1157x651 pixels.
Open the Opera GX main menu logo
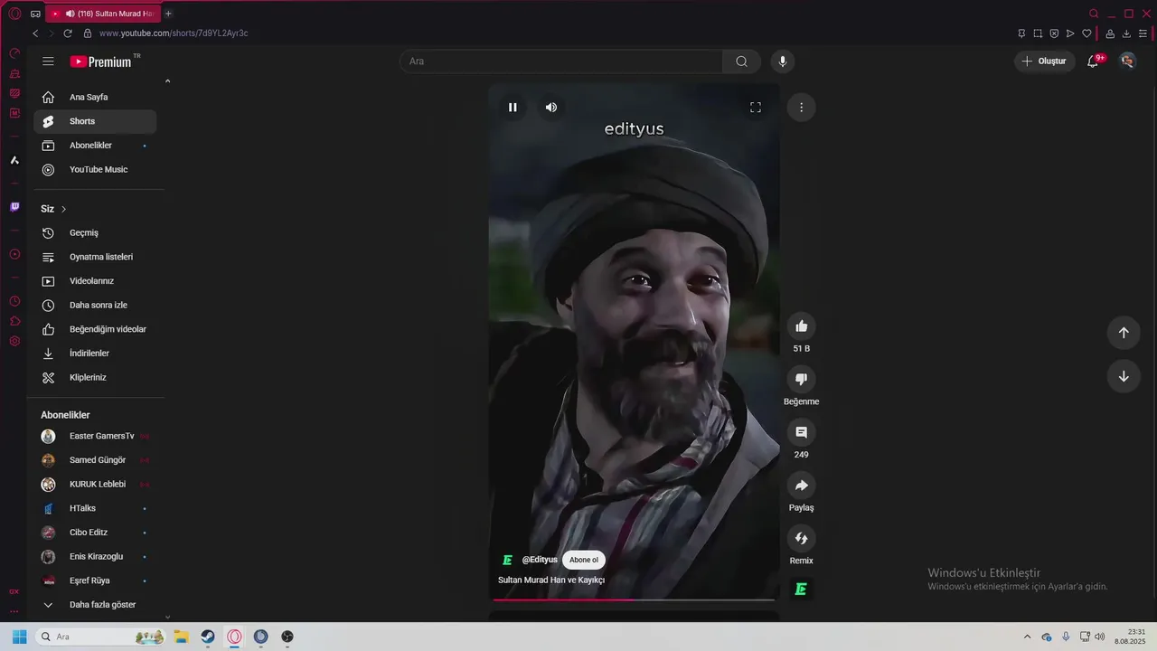point(14,14)
